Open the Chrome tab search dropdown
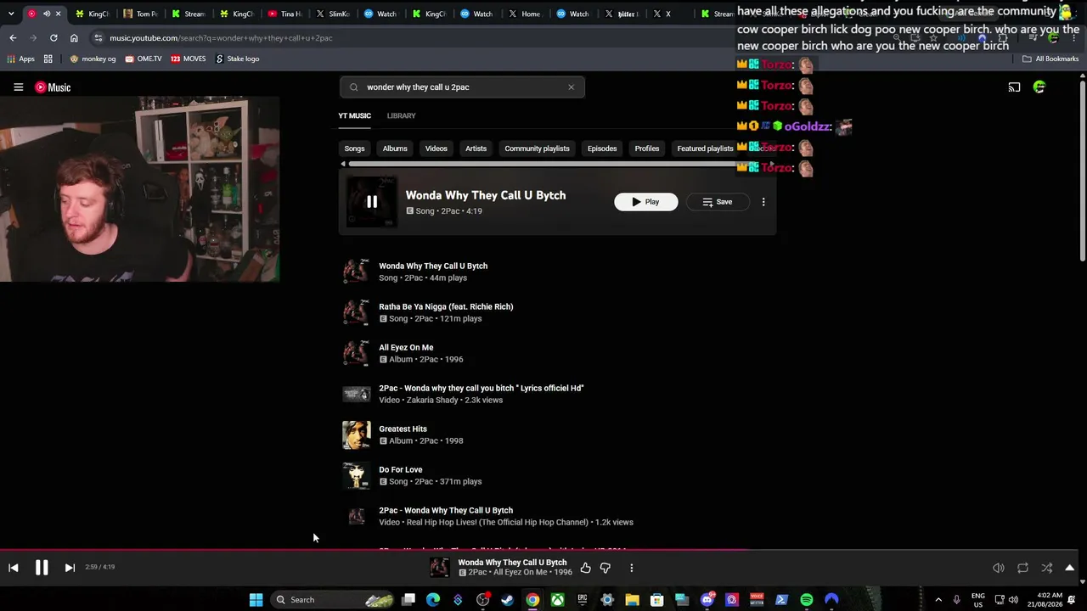1087x611 pixels. click(x=11, y=14)
